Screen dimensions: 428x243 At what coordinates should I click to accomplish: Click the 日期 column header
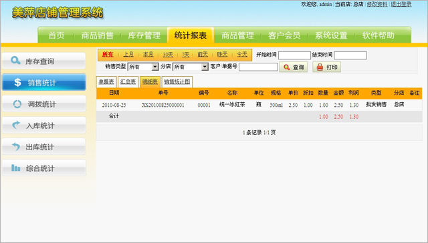pos(114,93)
